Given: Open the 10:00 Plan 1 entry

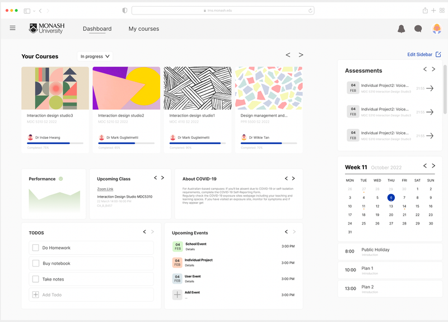Looking at the screenshot, I should 390,270.
